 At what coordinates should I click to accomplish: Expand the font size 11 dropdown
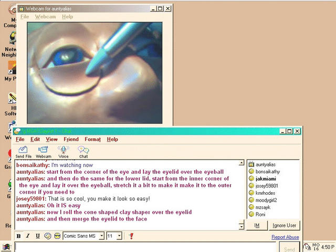click(120, 236)
